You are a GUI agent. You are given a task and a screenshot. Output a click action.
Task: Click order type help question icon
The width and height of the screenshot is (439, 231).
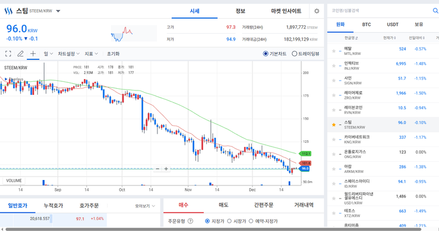(x=190, y=221)
